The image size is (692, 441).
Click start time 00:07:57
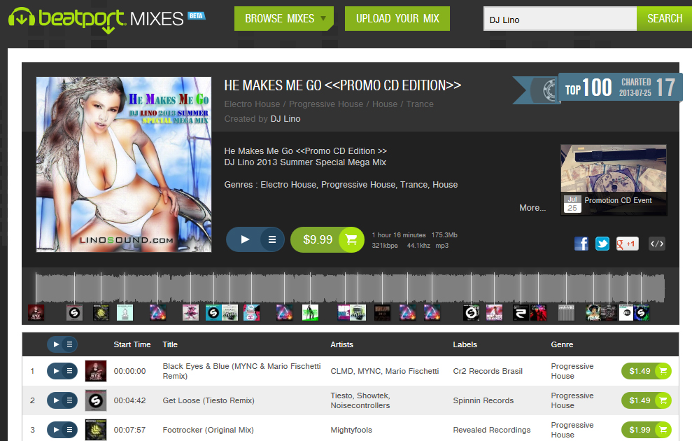pos(129,430)
